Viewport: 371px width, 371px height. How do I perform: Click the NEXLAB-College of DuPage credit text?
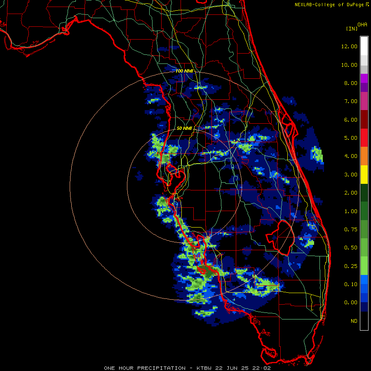(329, 5)
